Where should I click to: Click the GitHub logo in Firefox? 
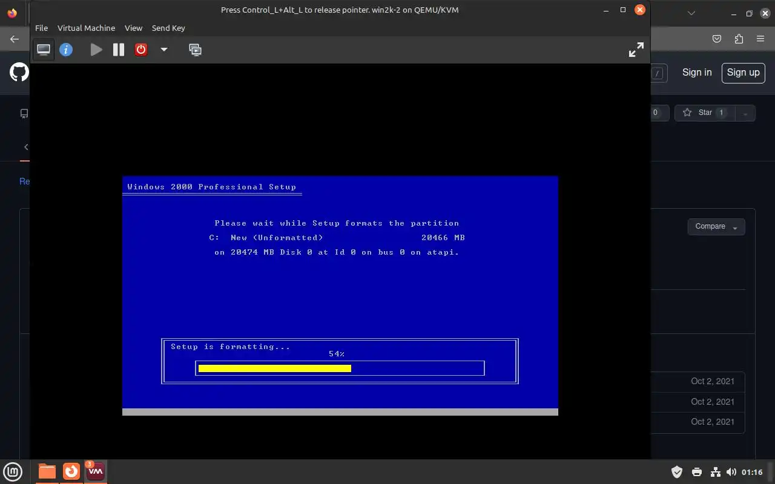tap(19, 73)
